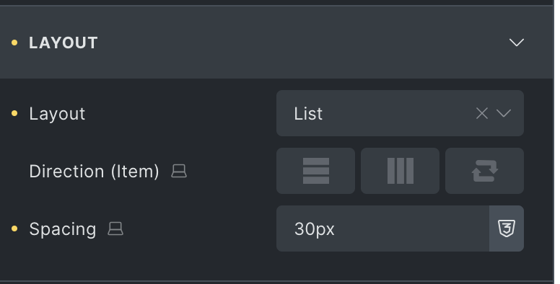The width and height of the screenshot is (560, 284).
Task: Open the CSS3 variable picker for Spacing
Action: 507,228
